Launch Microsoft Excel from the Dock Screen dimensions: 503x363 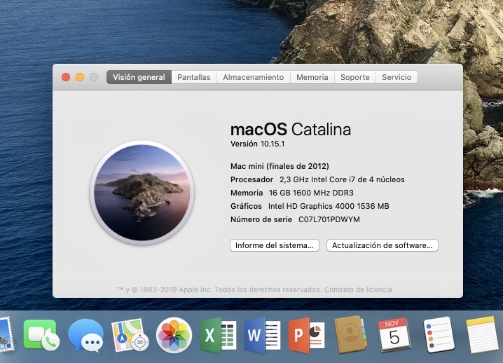pos(218,335)
